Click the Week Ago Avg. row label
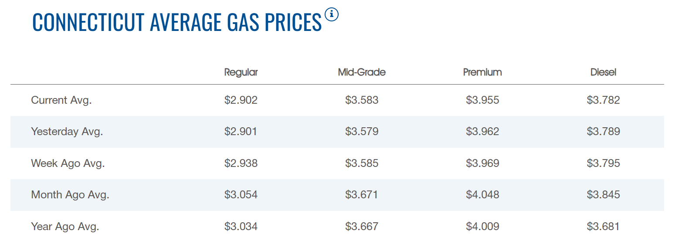The width and height of the screenshot is (675, 248). click(68, 163)
